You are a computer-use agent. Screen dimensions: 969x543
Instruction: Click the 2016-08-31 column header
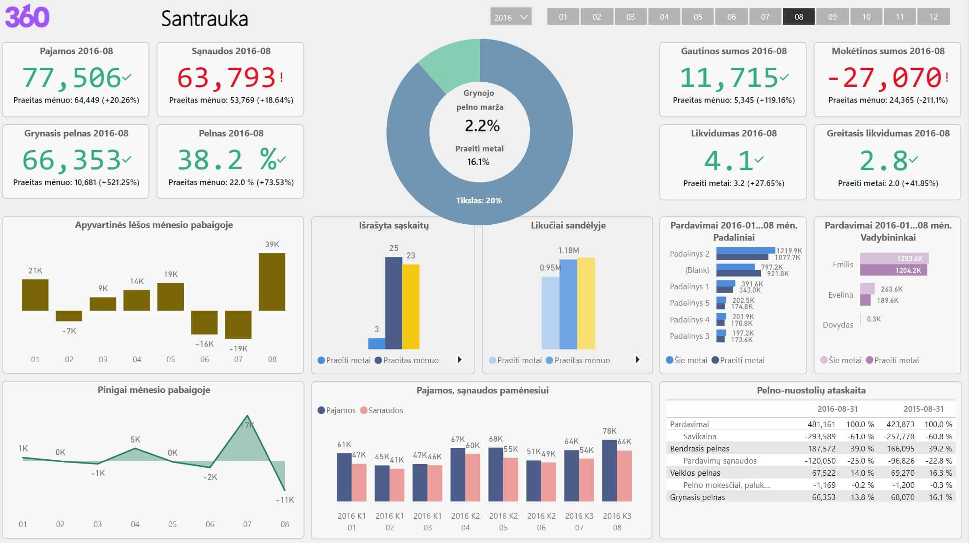pos(837,409)
